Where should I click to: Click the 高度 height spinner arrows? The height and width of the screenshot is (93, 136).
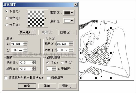71,50
